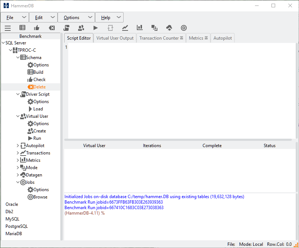Click the thumbs-up Check Schema toolbar icon
This screenshot has width=299, height=248.
coord(37,28)
